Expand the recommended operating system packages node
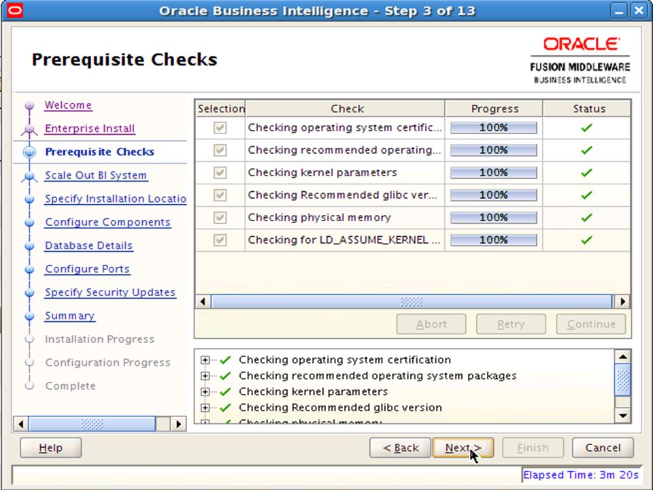 tap(205, 376)
